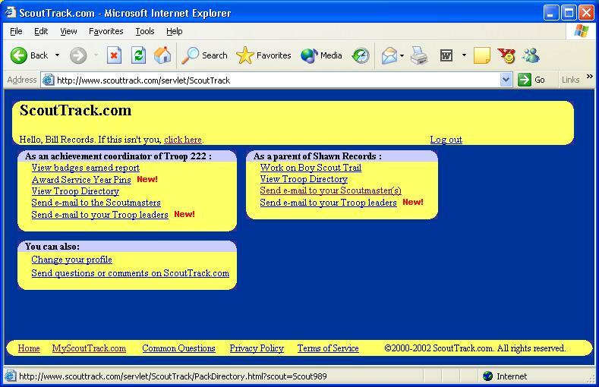Click Send e-mail to the Scoutmasters
This screenshot has width=599, height=387.
[x=96, y=203]
